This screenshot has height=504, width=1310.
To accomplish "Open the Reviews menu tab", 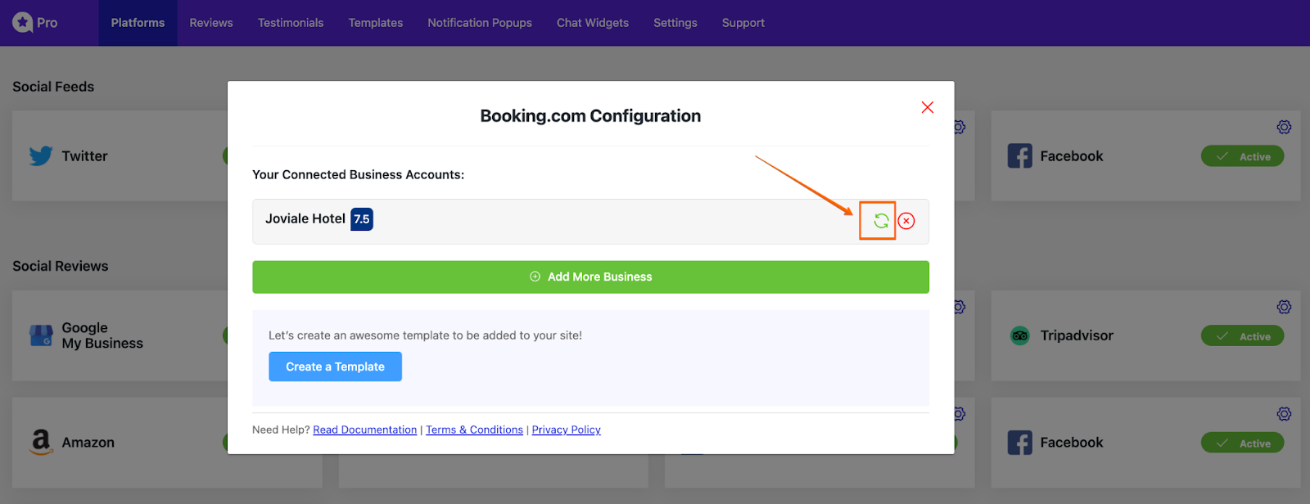I will click(211, 23).
